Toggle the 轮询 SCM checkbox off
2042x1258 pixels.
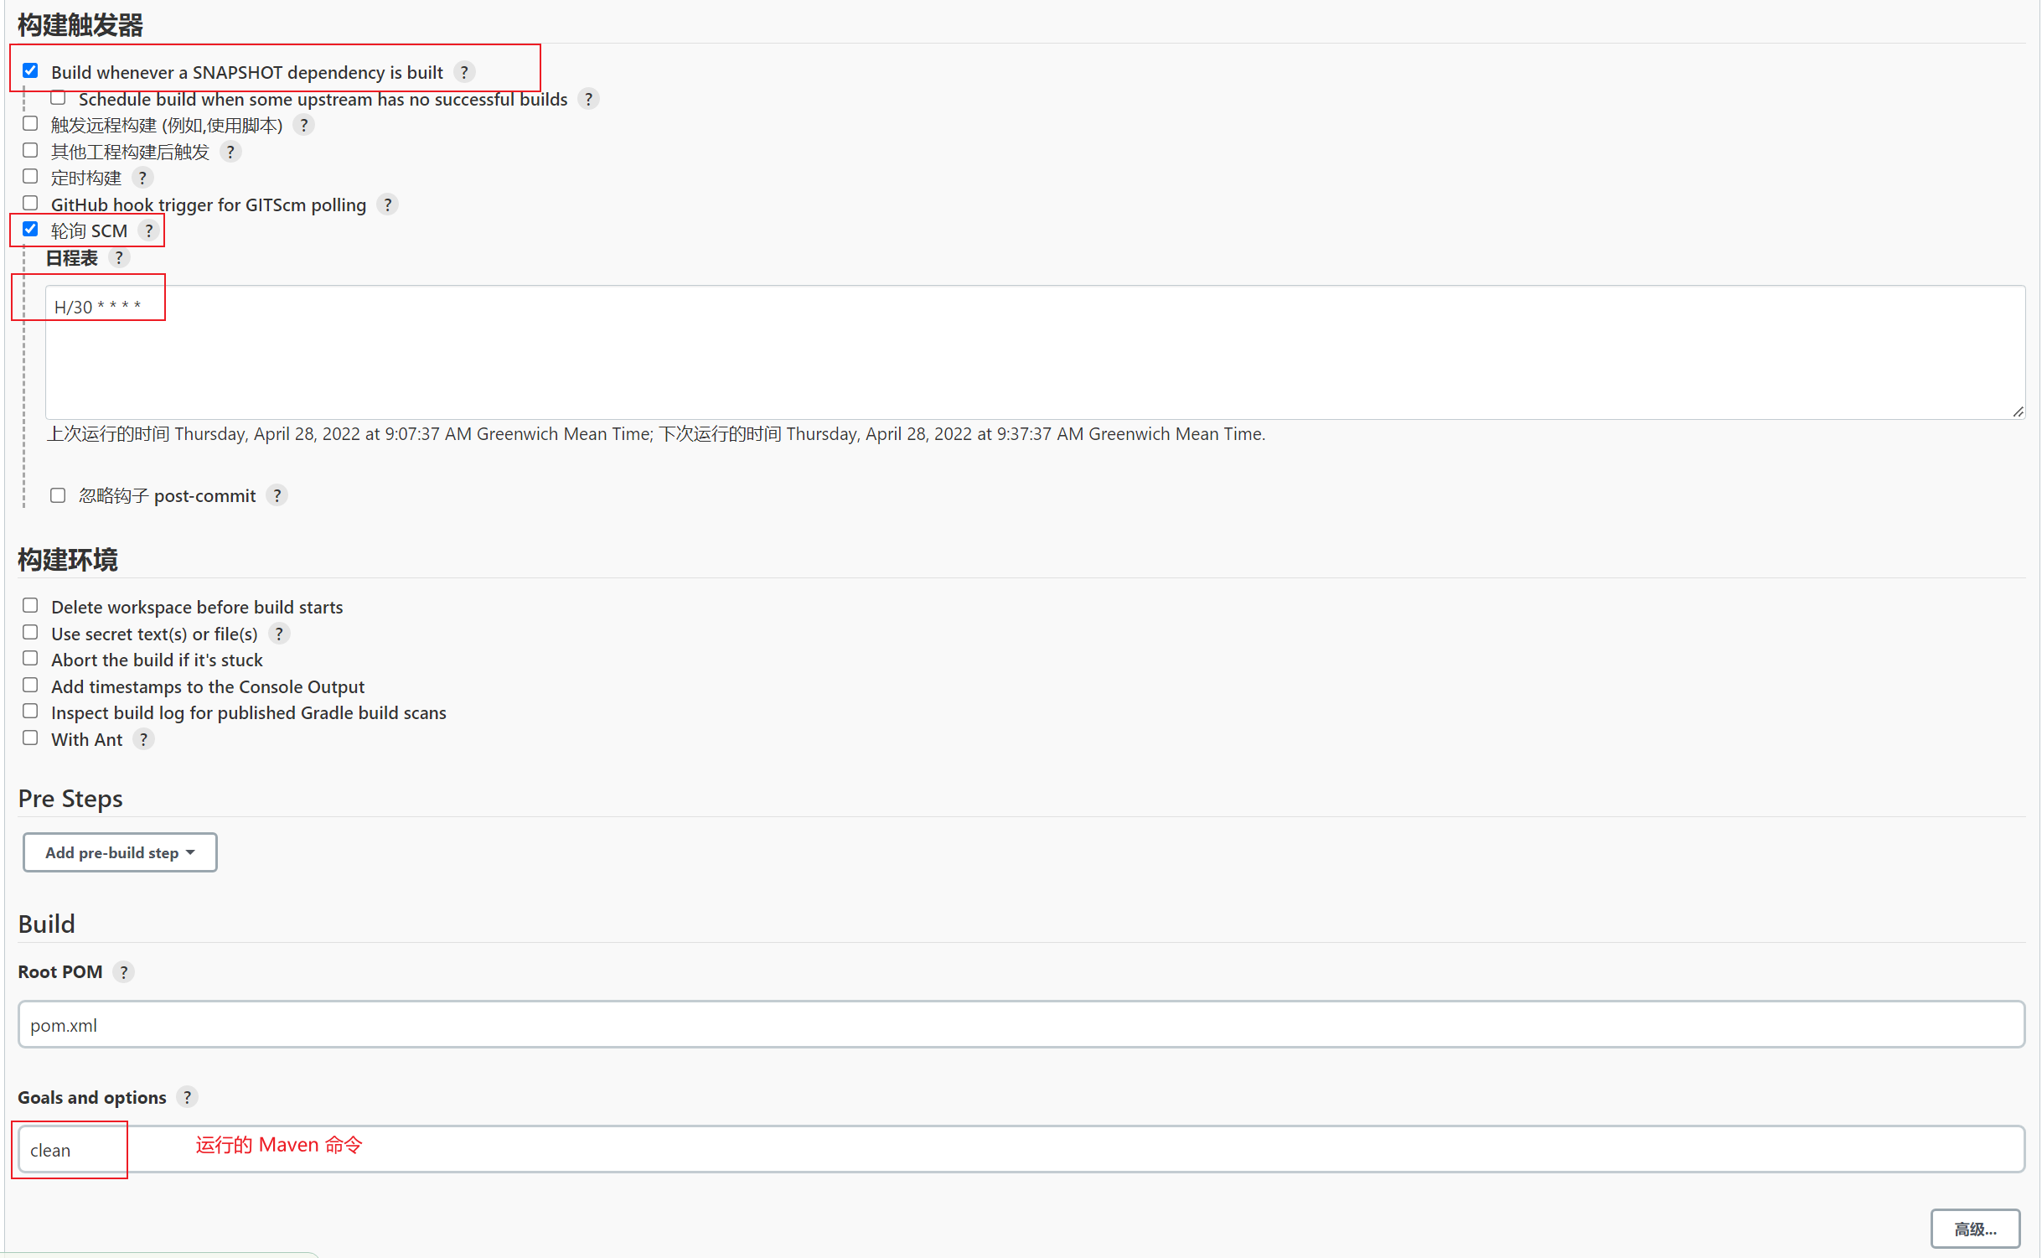pyautogui.click(x=30, y=230)
